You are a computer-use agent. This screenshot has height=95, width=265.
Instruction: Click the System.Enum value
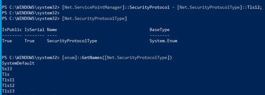coord(163,41)
